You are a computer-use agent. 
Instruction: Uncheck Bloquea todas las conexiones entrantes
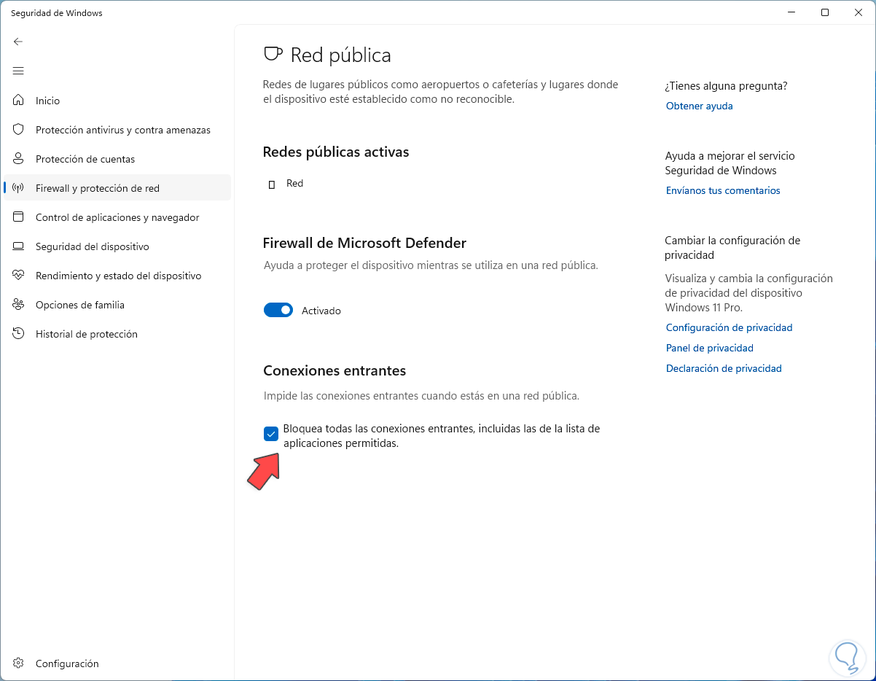271,434
